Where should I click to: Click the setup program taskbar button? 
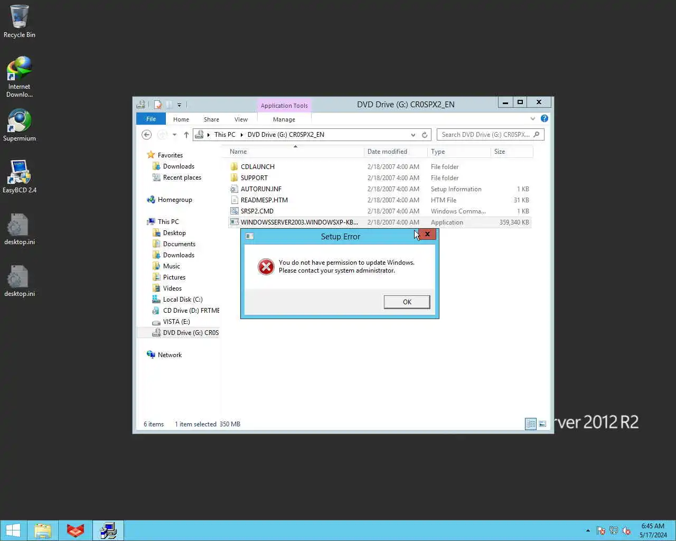[108, 530]
